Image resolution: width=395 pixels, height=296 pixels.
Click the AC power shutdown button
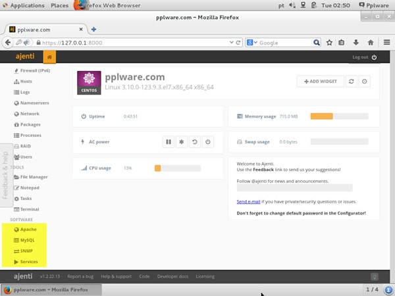[207, 141]
